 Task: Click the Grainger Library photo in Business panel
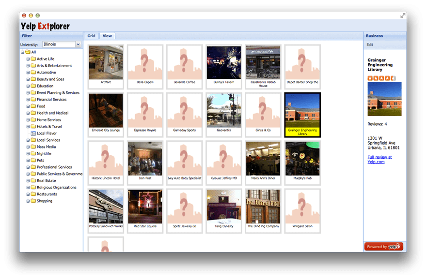[384, 99]
